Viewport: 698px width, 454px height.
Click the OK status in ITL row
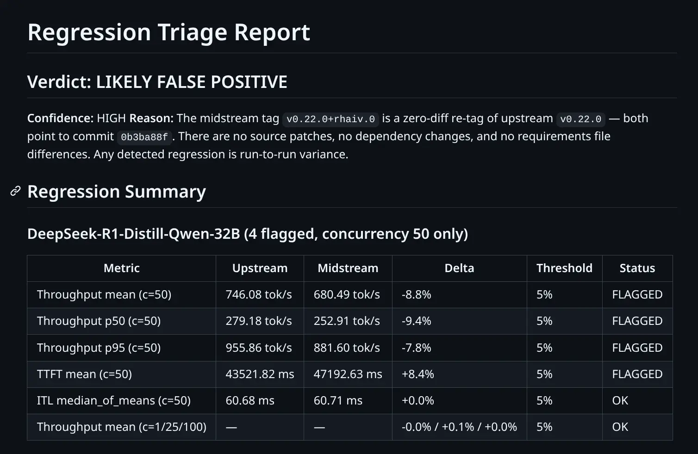[x=620, y=401]
